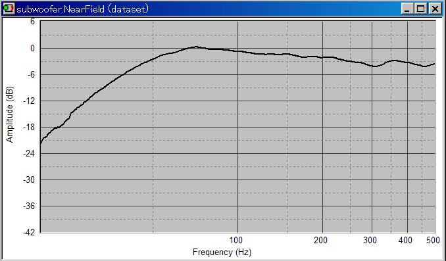
Task: Click the '0' amplitude tick label
Action: 32,49
